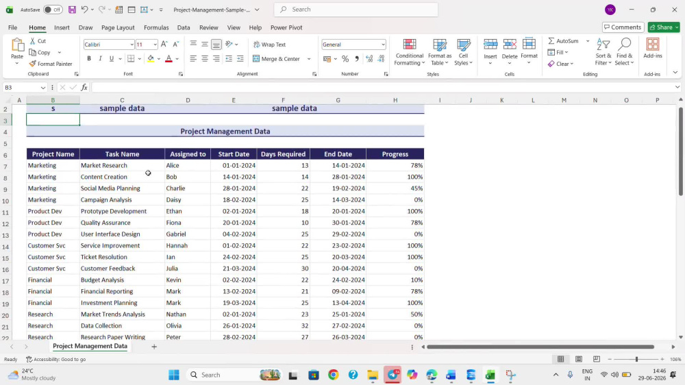Increase font size with A-up icon

(x=164, y=44)
